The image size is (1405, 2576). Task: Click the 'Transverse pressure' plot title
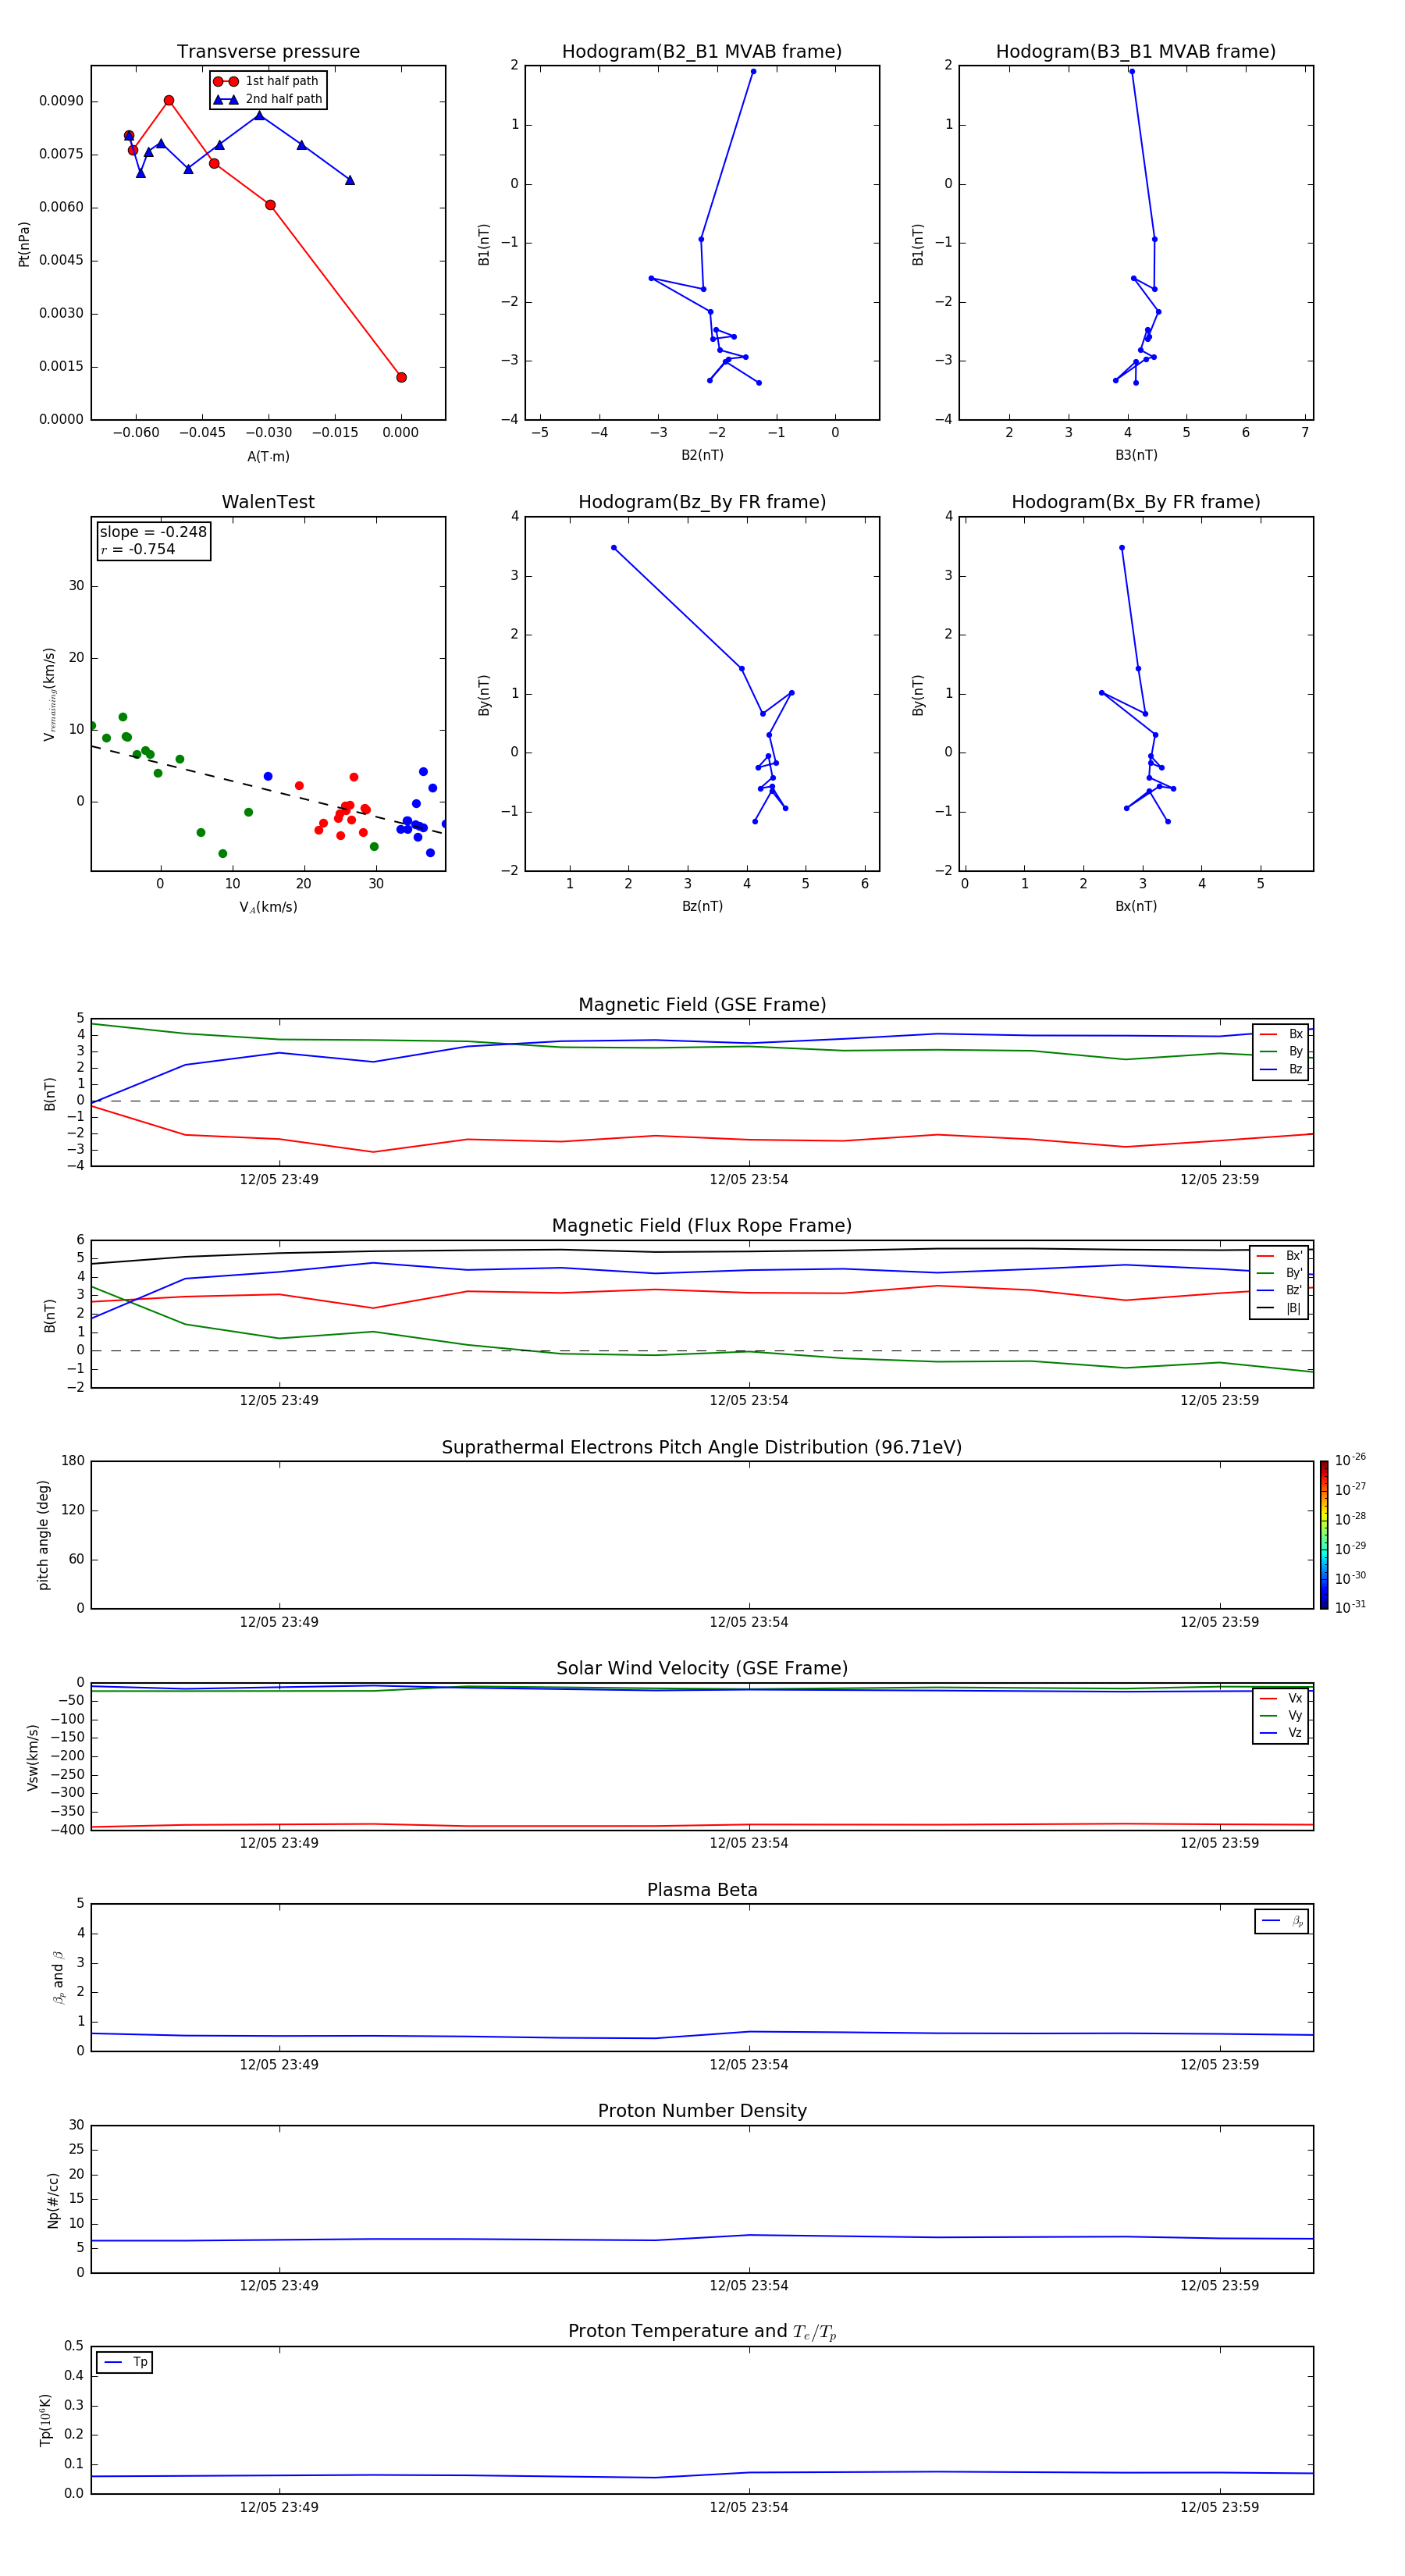coord(268,52)
